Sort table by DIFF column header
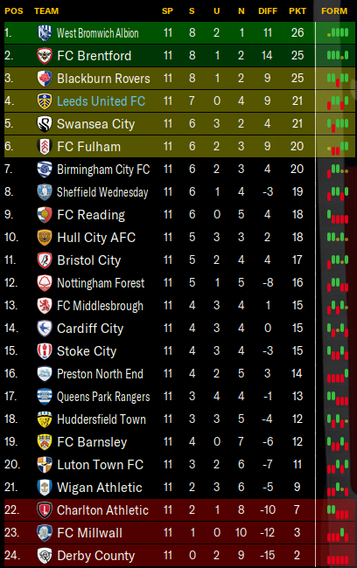This screenshot has height=568, width=357. point(268,10)
